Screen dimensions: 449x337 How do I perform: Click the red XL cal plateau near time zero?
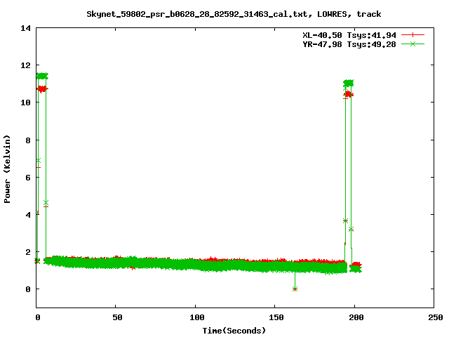click(42, 89)
